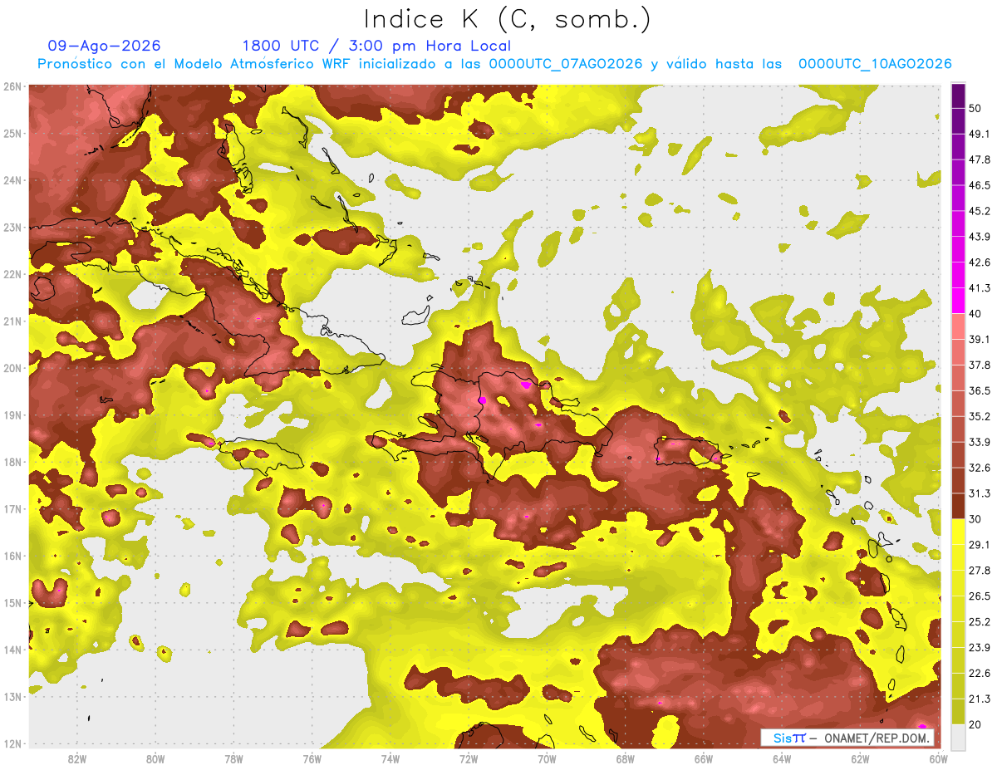Click the "16N" latitude axis label

tap(12, 556)
